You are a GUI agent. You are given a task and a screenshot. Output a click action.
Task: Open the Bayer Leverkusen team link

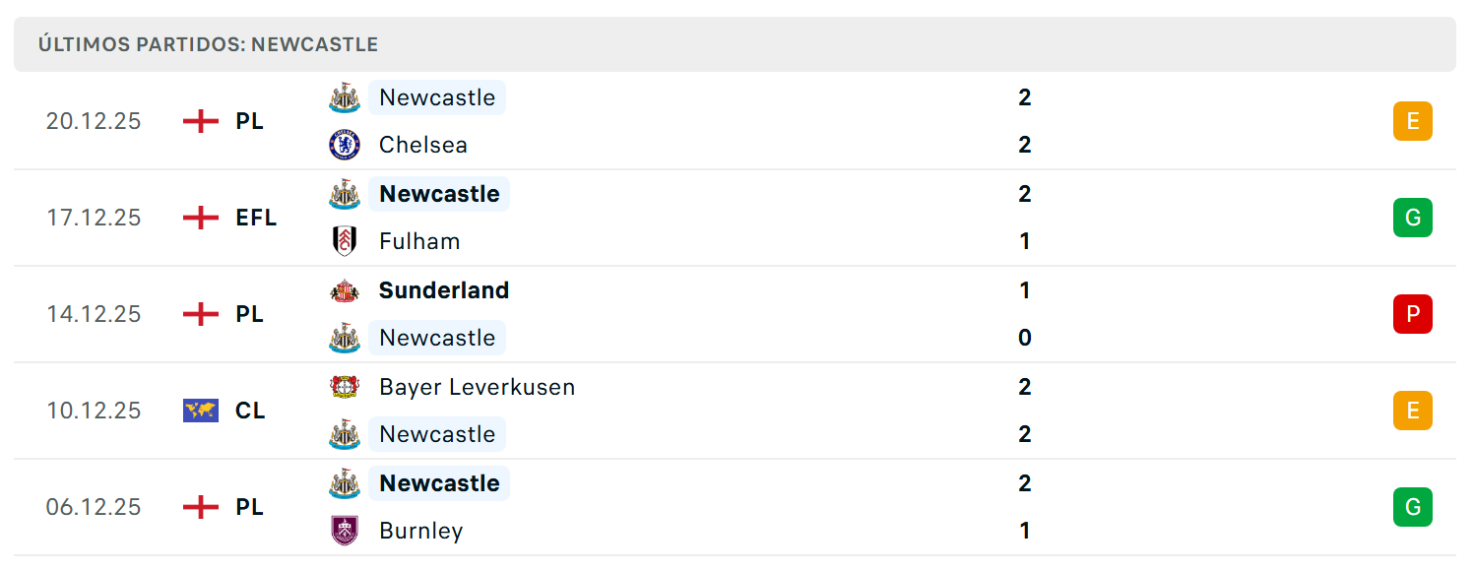pos(478,387)
